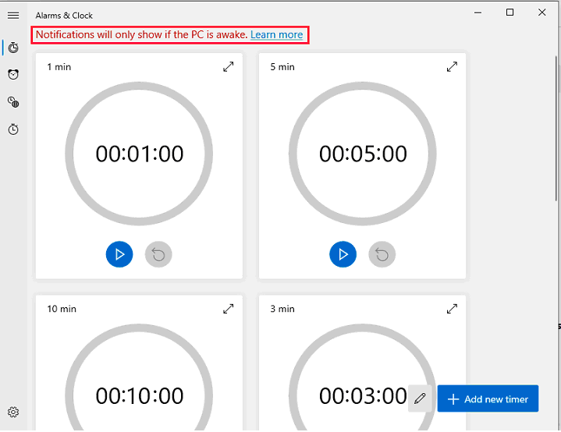Switch to the Timer tab in sidebar

pyautogui.click(x=13, y=48)
